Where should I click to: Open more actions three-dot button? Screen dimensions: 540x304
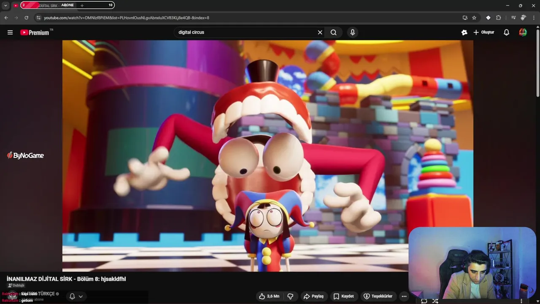click(x=404, y=296)
